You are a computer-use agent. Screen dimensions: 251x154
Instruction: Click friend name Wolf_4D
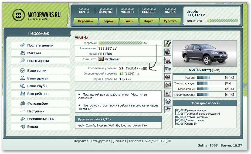pyautogui.click(x=114, y=125)
